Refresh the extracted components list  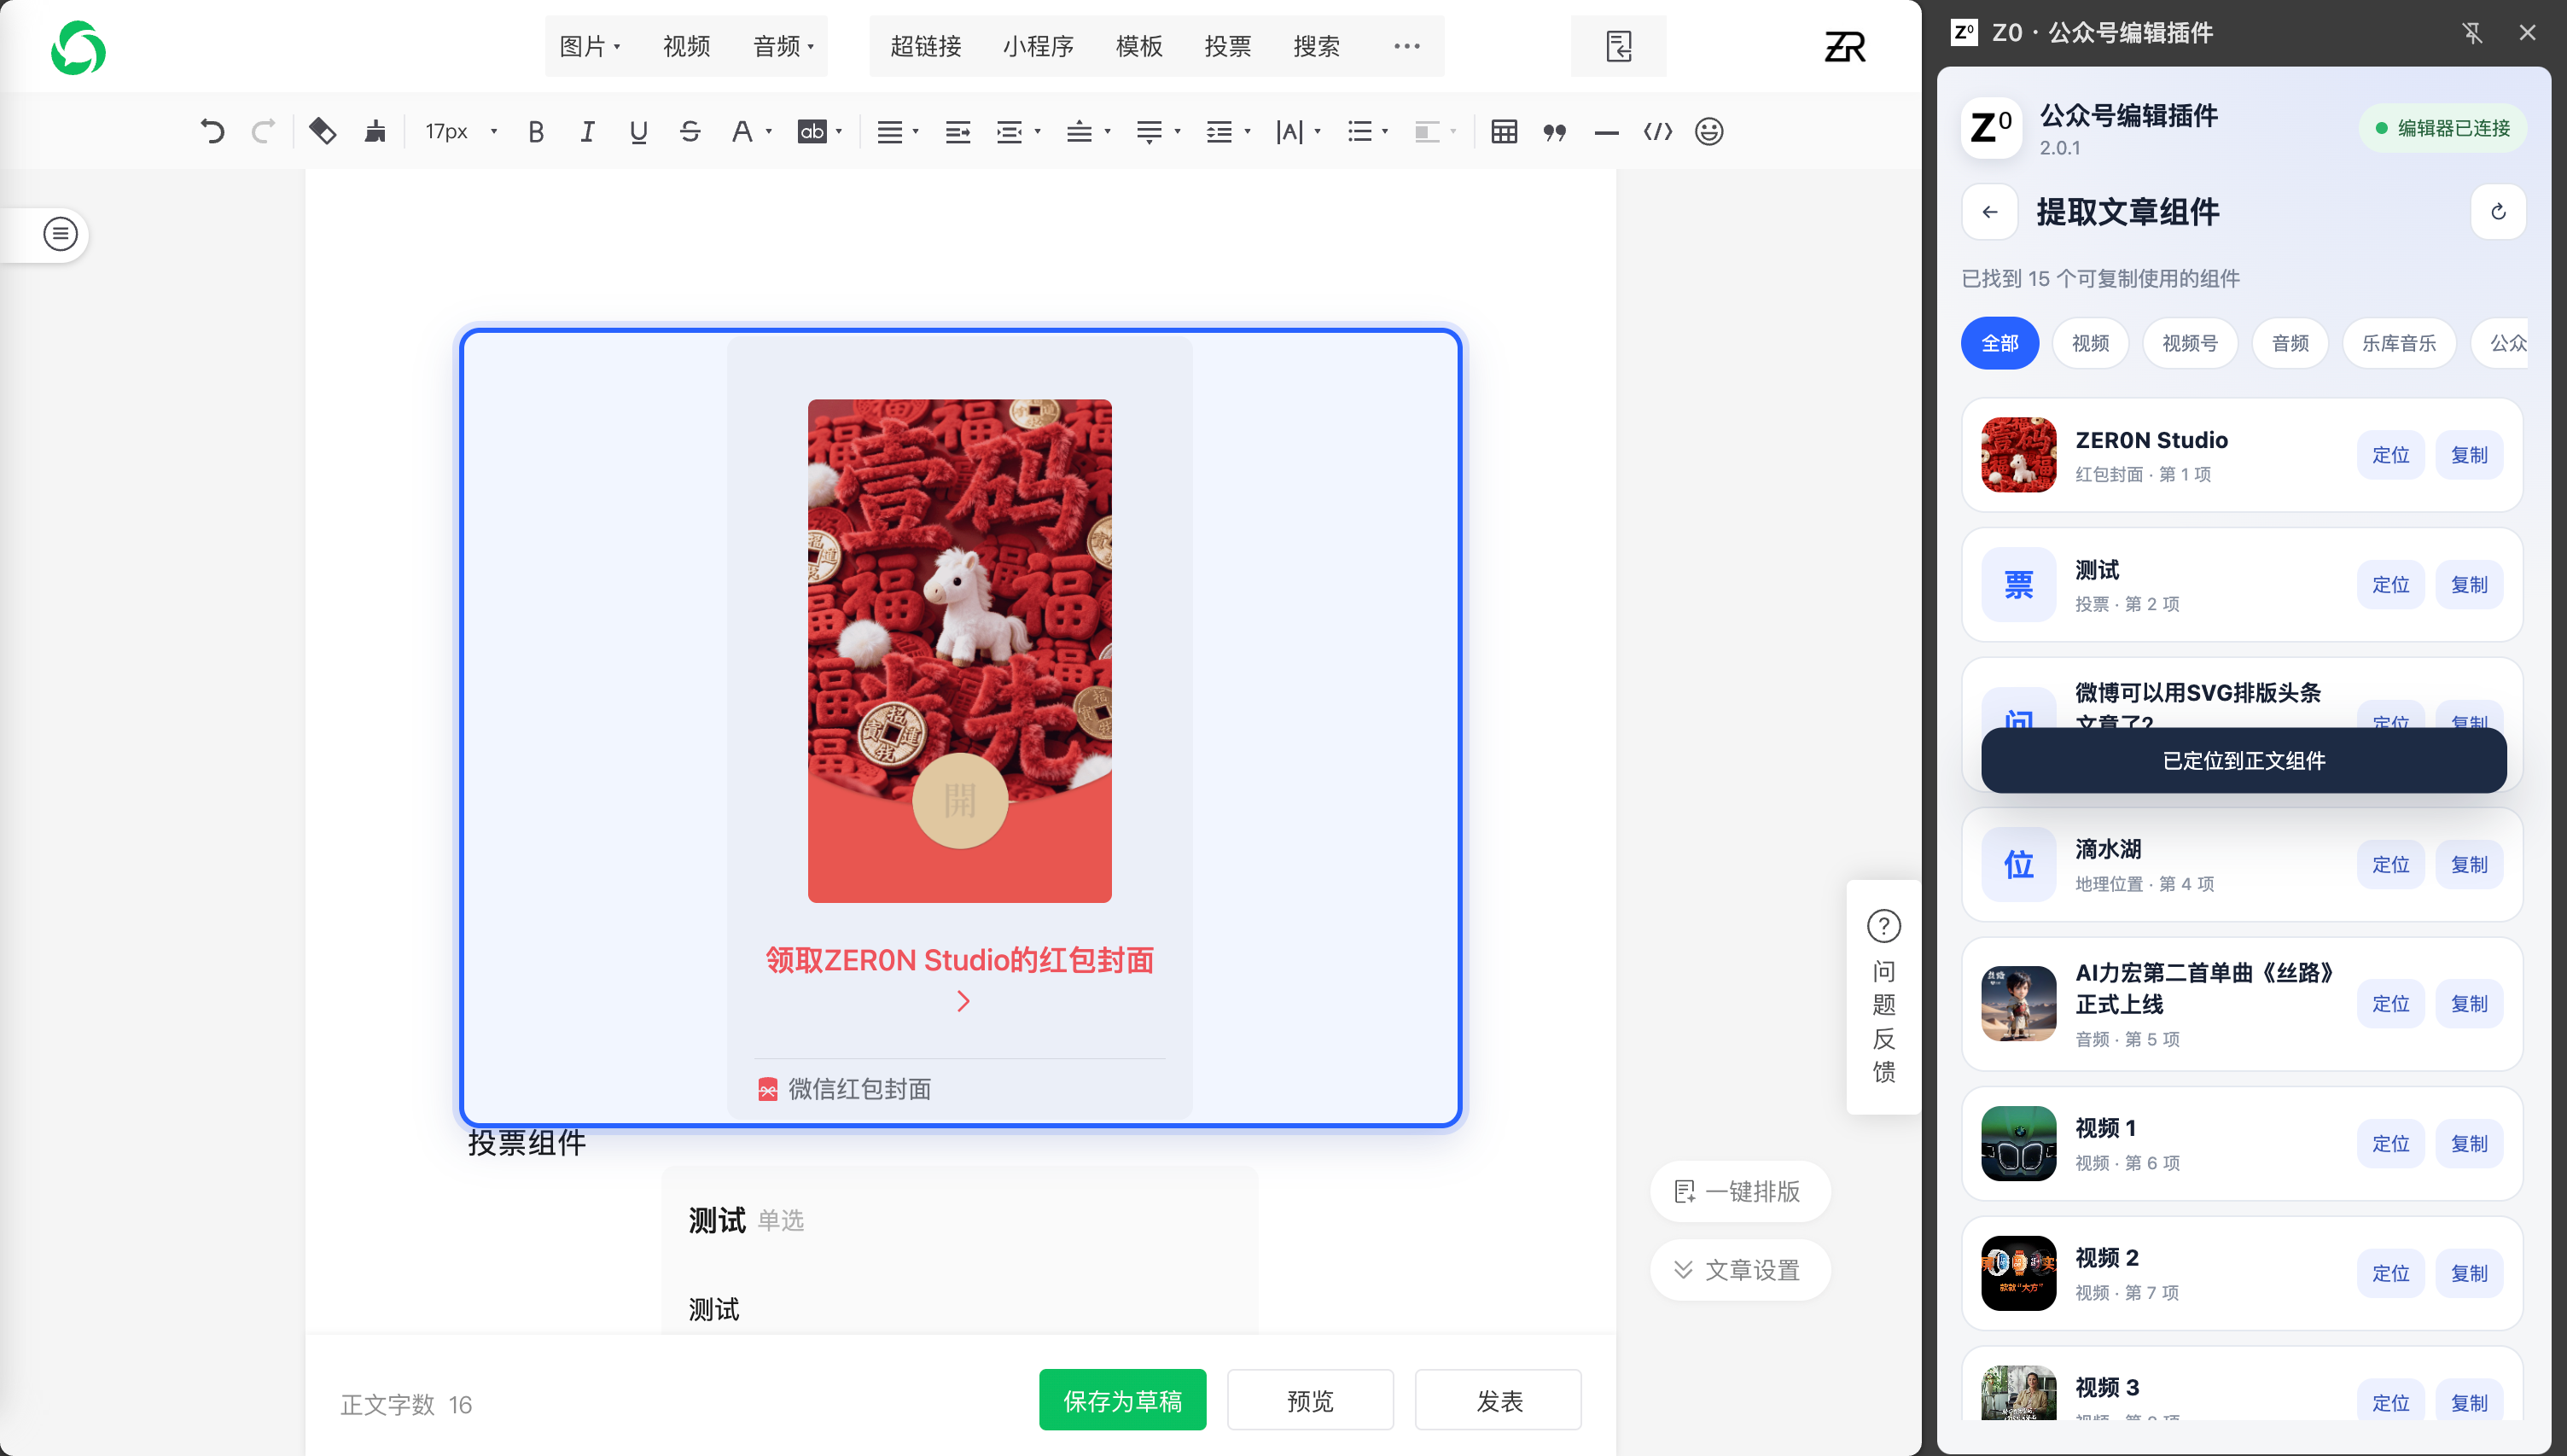(x=2497, y=212)
